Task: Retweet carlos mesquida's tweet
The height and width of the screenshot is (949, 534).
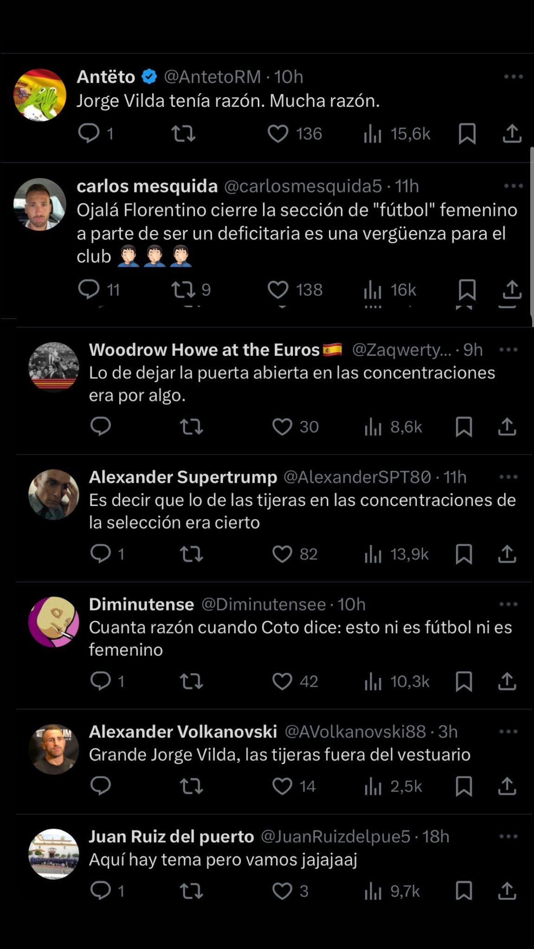Action: pyautogui.click(x=183, y=290)
